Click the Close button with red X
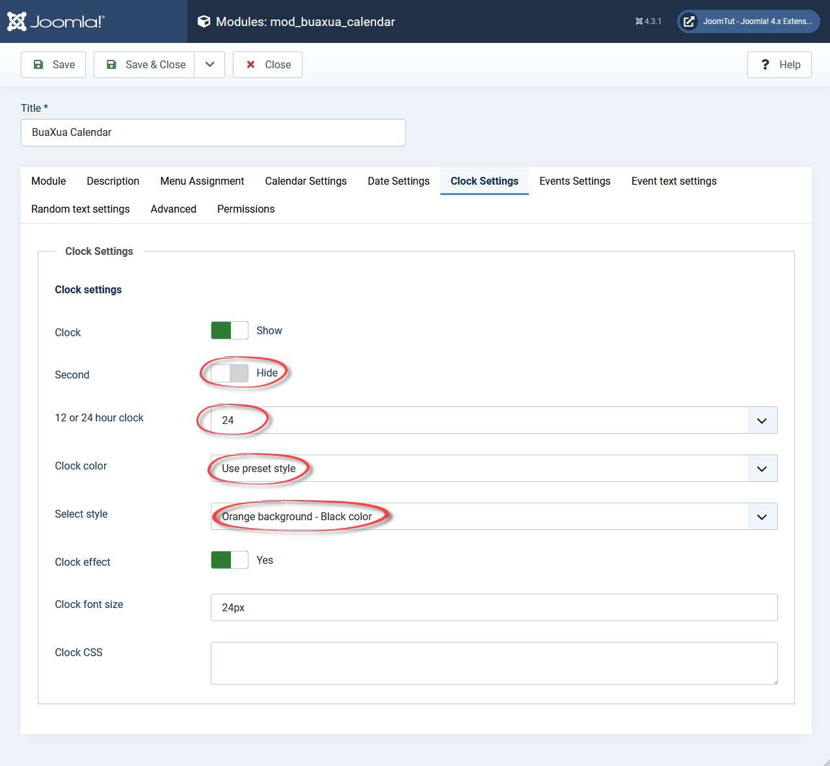 [267, 64]
